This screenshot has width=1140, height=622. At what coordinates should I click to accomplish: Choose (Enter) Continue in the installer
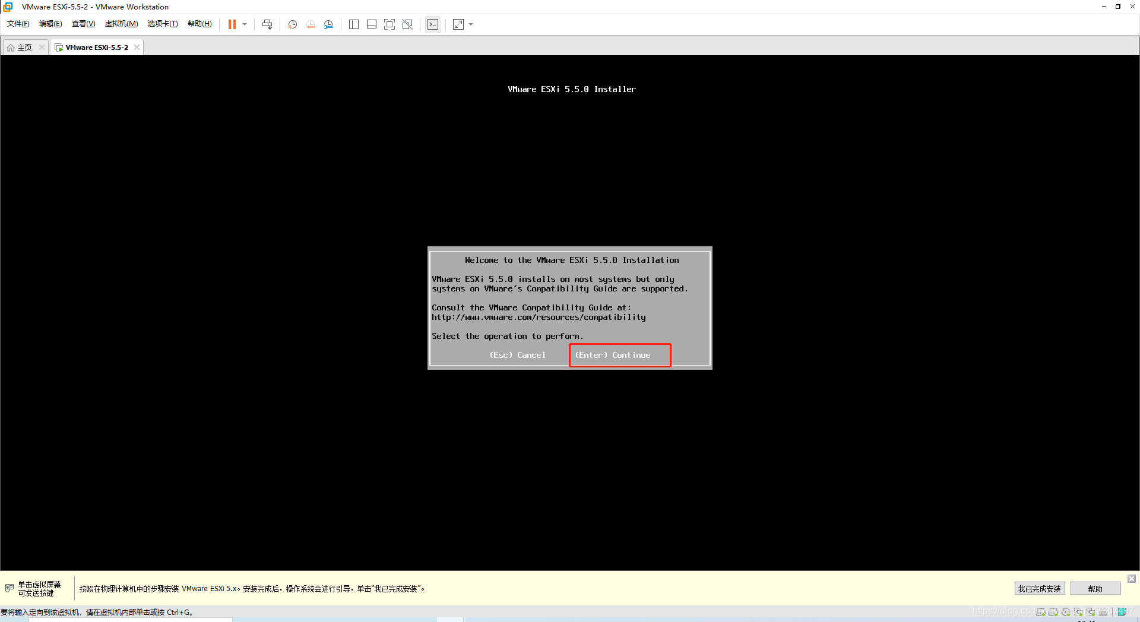pos(613,355)
